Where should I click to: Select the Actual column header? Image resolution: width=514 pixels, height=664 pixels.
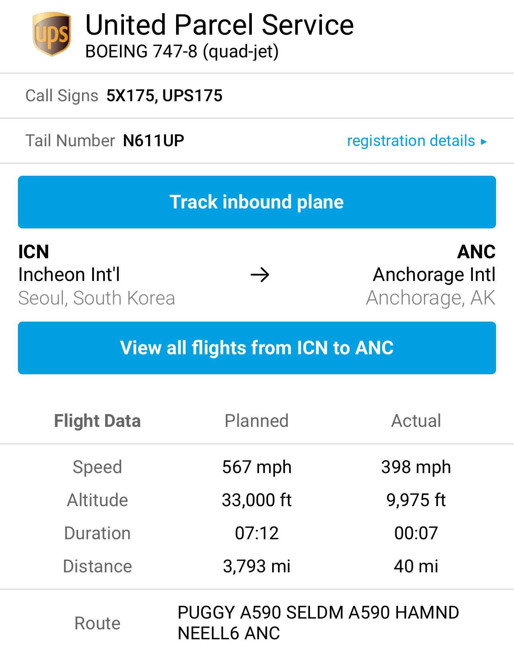(x=416, y=421)
